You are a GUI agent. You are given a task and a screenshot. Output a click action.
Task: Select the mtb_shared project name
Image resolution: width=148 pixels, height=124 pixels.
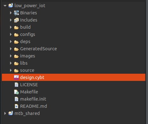[27, 113]
